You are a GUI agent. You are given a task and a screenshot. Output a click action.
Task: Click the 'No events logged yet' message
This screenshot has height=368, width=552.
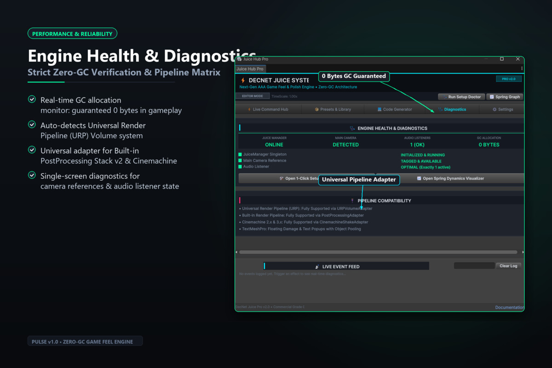click(293, 274)
